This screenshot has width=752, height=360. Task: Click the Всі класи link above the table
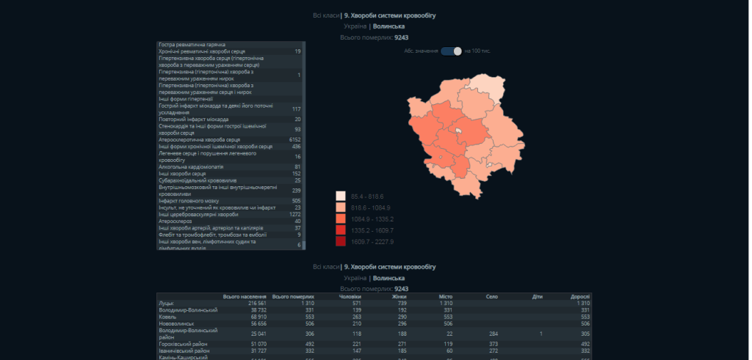(326, 267)
